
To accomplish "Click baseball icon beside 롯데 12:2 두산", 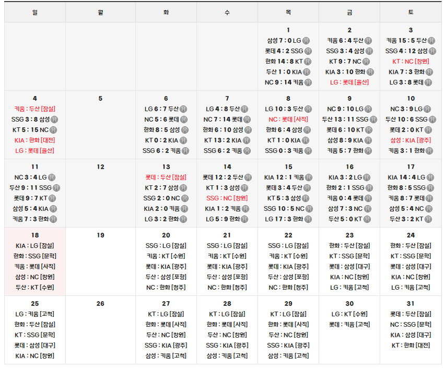I will (248, 177).
